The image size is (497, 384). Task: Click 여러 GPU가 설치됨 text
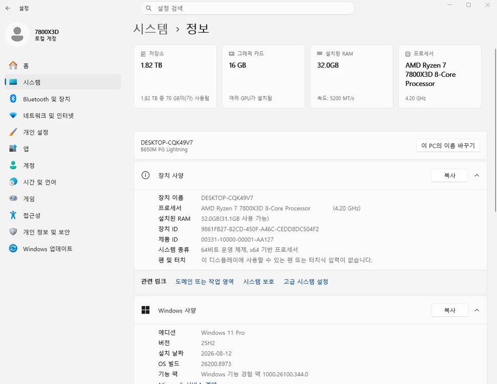point(250,98)
